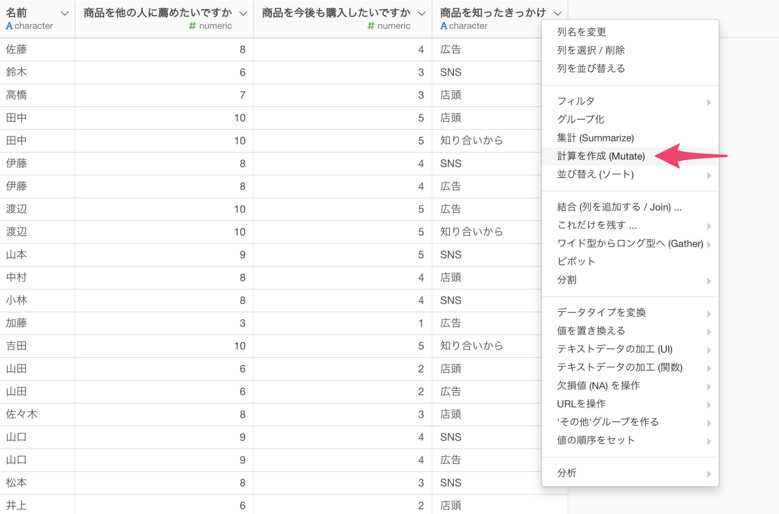Choose ピボット from the menu

[630, 262]
